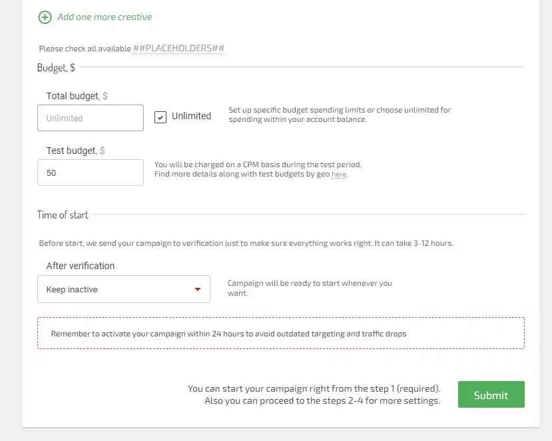Click the "After verification" dropdown label
The width and height of the screenshot is (552, 441).
(81, 266)
